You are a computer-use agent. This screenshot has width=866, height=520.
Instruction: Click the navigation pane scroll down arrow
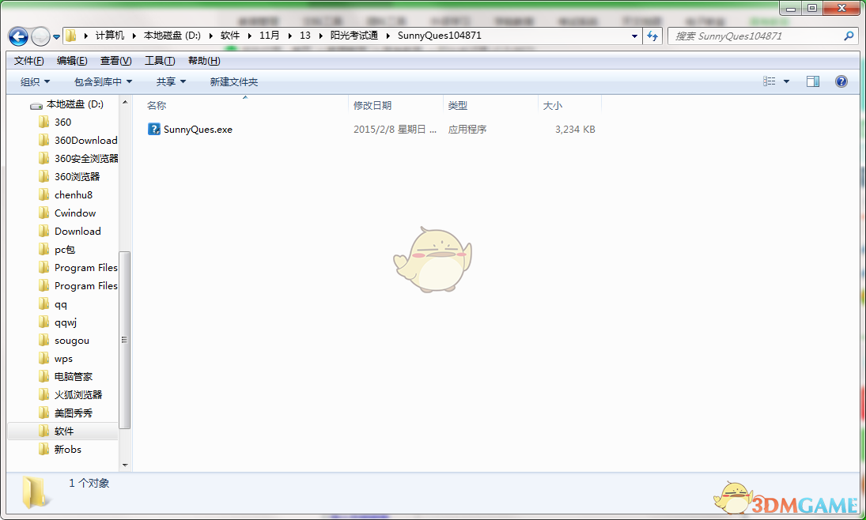tap(125, 465)
